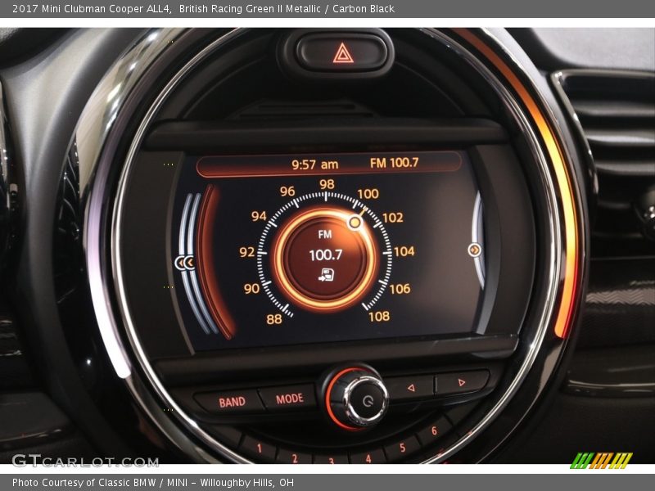
Task: Select preset button 4
Action: [x=368, y=457]
